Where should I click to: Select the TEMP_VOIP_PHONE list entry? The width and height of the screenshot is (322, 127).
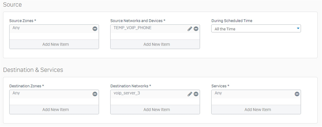[148, 29]
